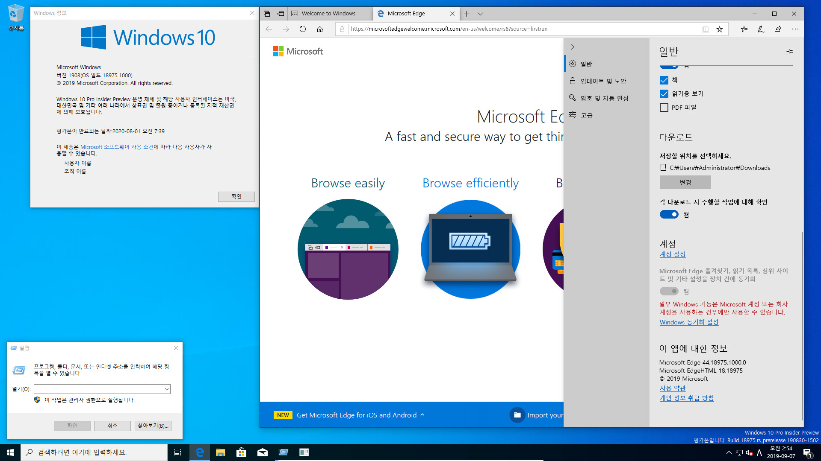This screenshot has height=461, width=821.
Task: Click 변경 button for download location
Action: 685,182
